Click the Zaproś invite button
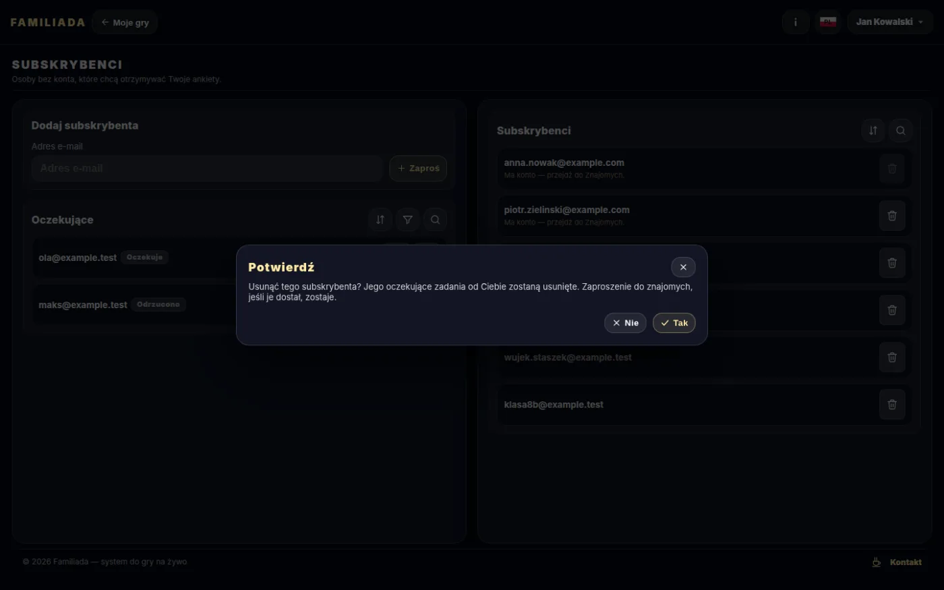The image size is (944, 590). (x=418, y=169)
